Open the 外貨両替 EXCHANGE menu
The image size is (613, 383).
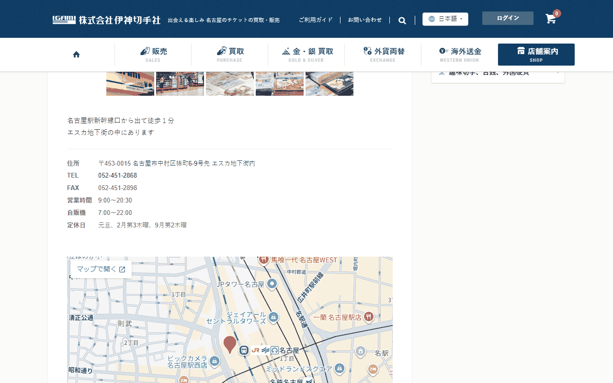[x=383, y=55]
